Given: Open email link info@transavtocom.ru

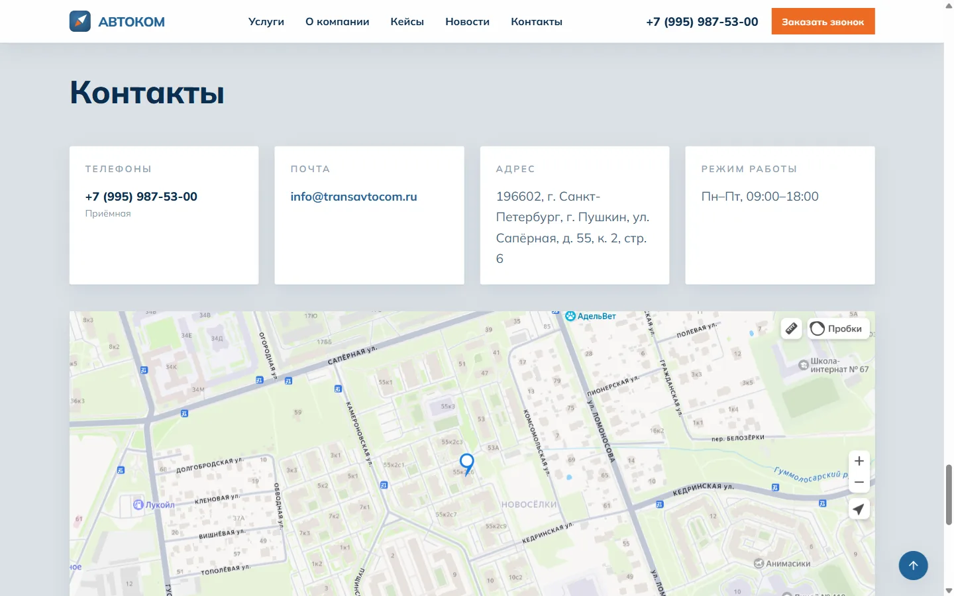Looking at the screenshot, I should point(354,197).
